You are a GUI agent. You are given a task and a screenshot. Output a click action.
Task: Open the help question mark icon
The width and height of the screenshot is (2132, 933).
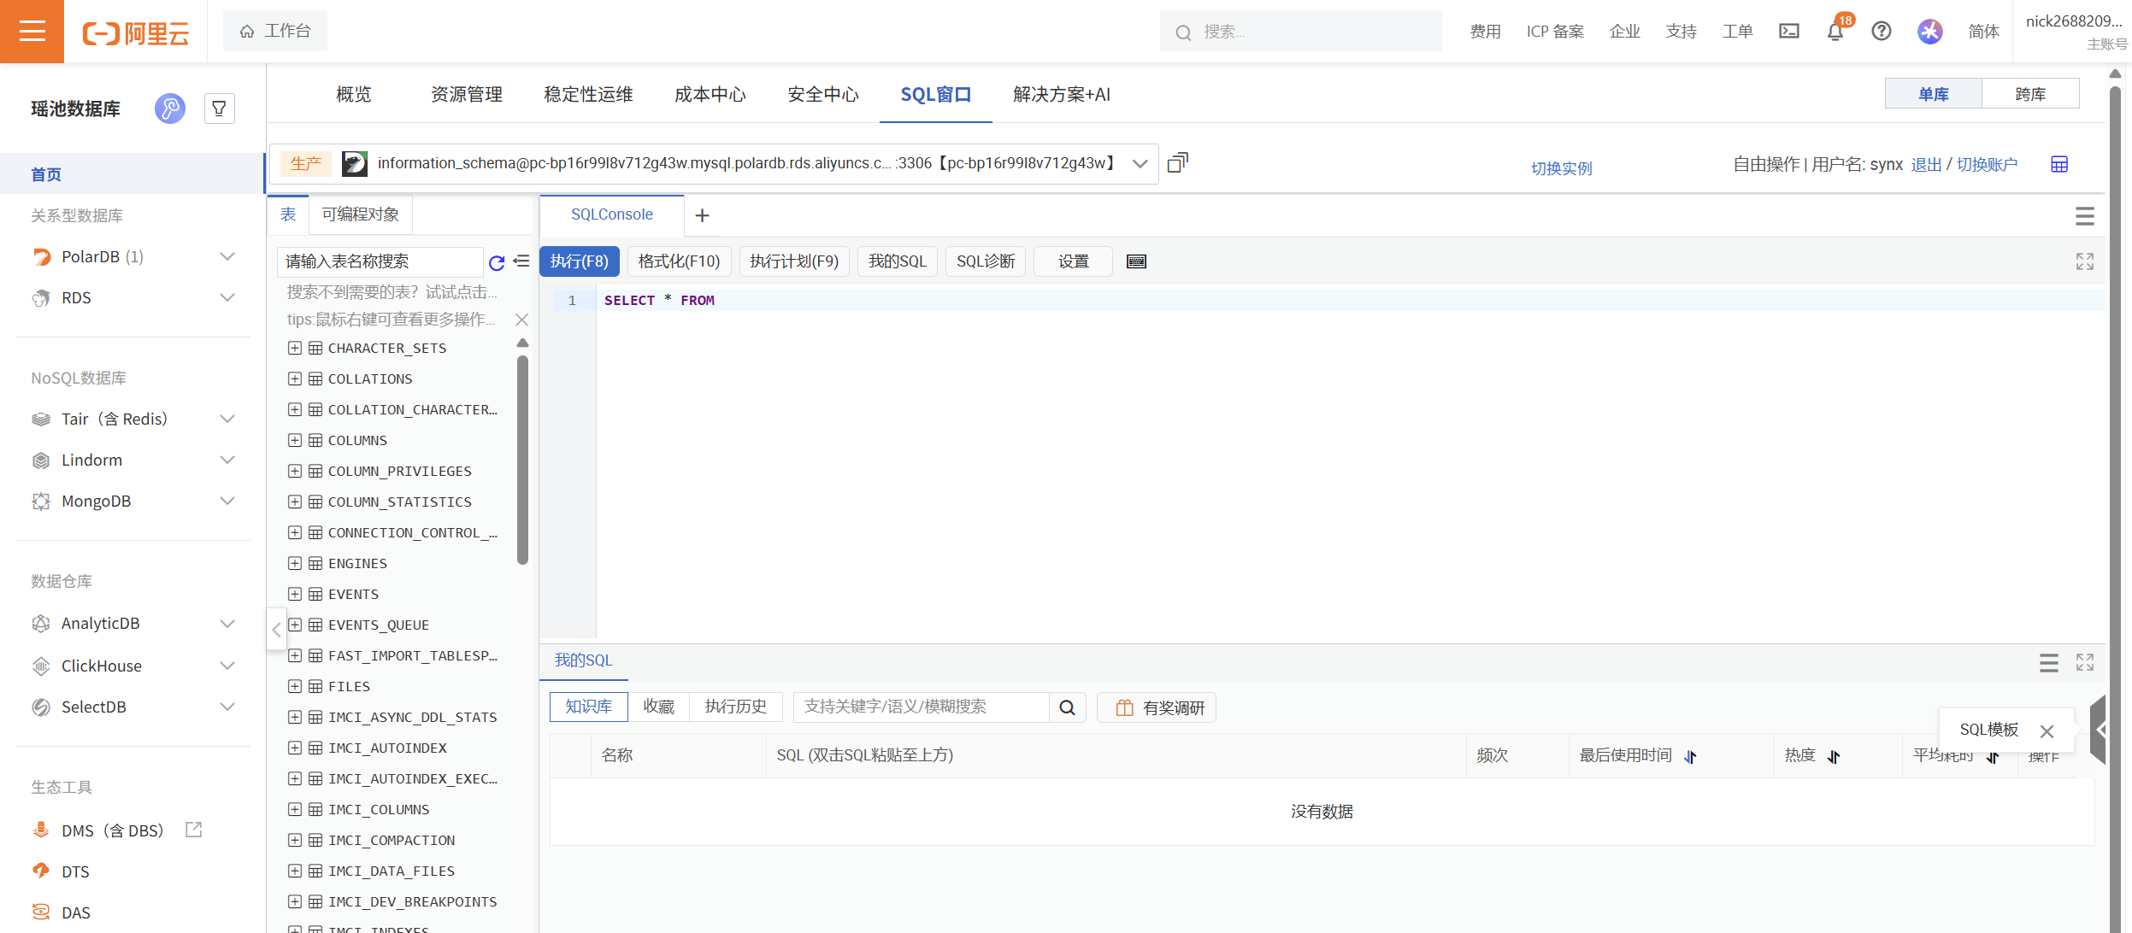tap(1882, 32)
